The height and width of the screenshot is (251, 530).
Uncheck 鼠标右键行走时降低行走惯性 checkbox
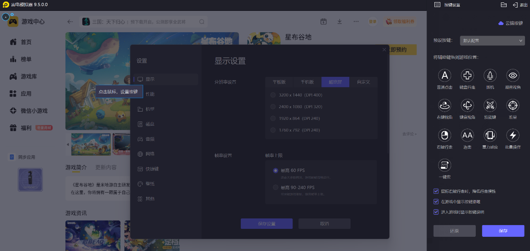(436, 191)
